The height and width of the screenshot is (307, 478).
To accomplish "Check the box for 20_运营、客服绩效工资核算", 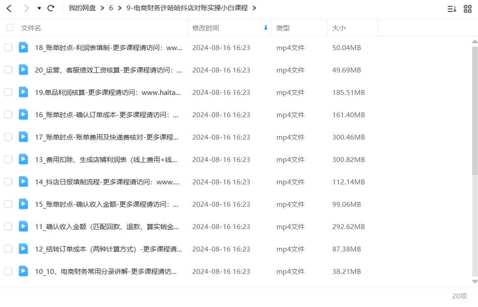I will 8,70.
